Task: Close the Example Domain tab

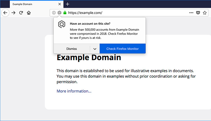Action: tap(60, 4)
